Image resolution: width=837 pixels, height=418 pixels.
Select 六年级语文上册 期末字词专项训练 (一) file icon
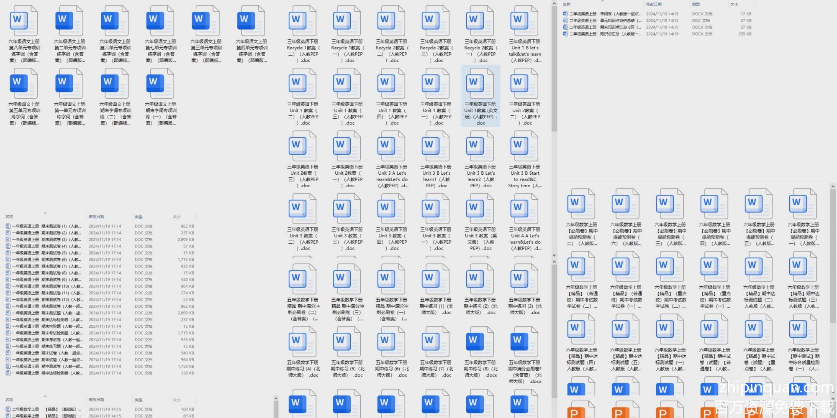coord(160,84)
